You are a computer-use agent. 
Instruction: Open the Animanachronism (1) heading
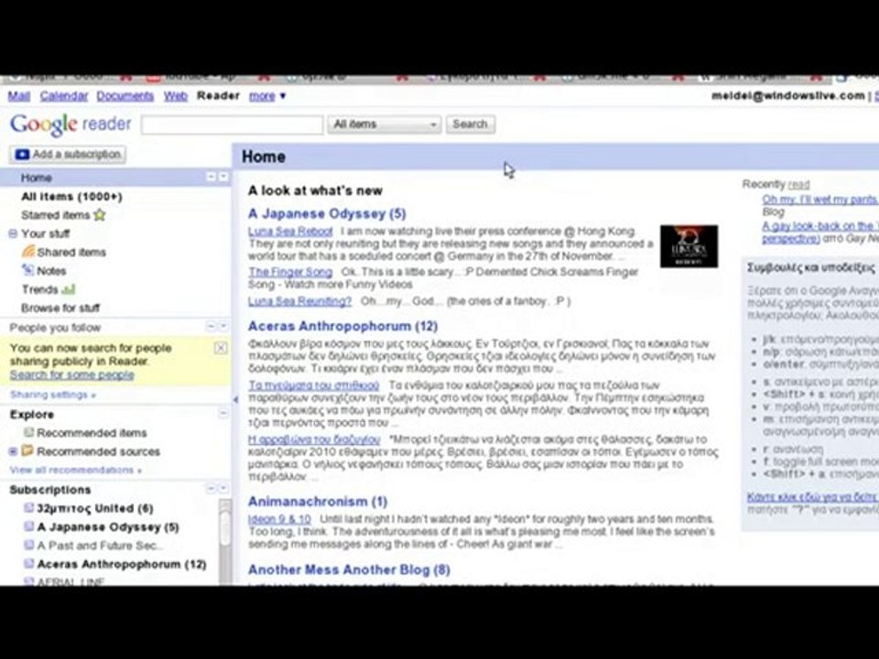(x=318, y=502)
